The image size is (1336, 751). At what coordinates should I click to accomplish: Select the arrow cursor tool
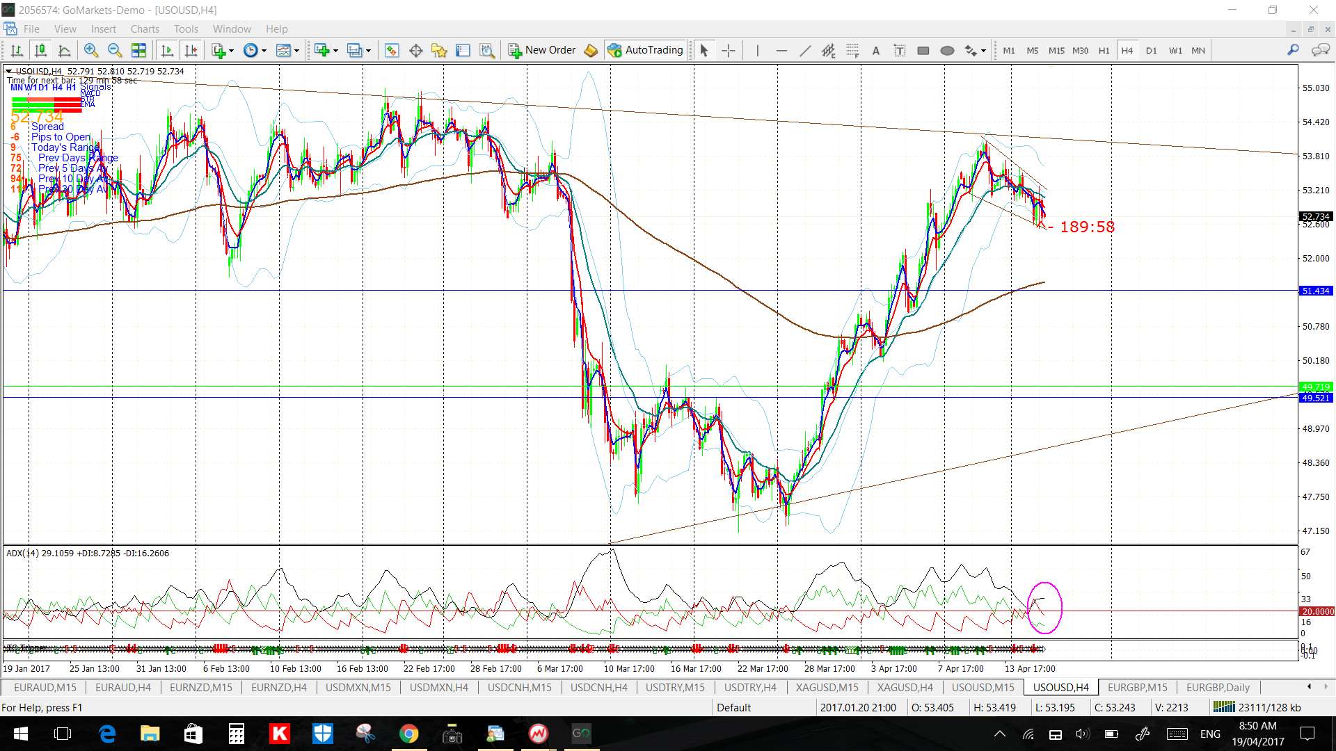pos(703,50)
